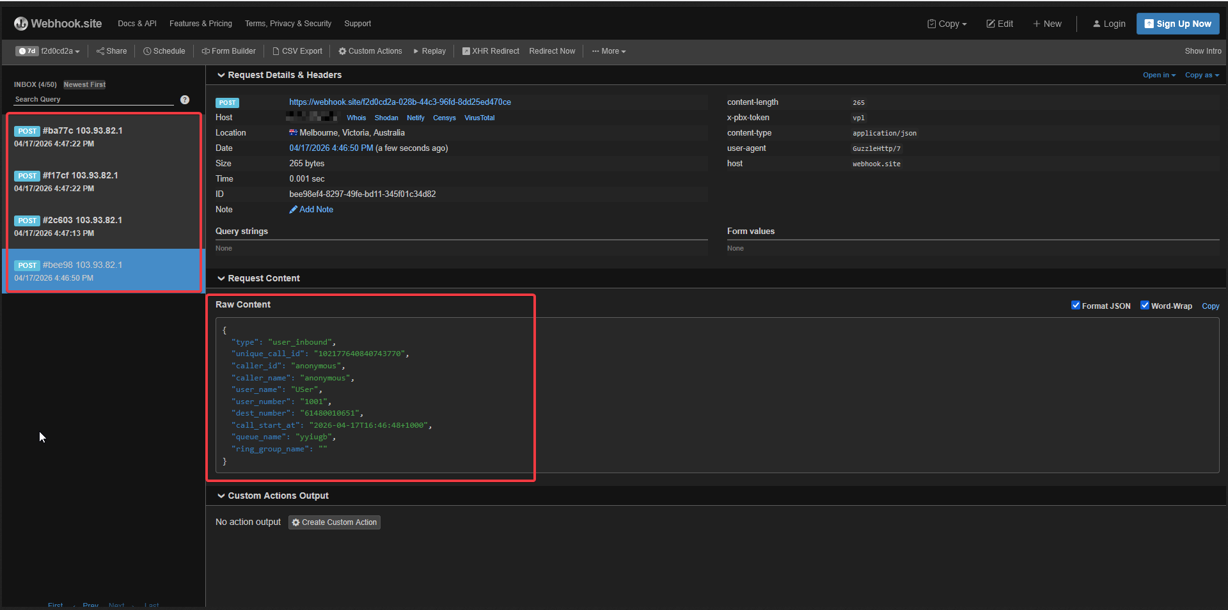The width and height of the screenshot is (1228, 610).
Task: Click the Whois lookup link
Action: 356,118
